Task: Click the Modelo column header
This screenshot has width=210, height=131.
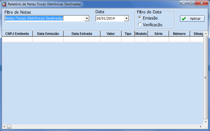Action: click(141, 34)
